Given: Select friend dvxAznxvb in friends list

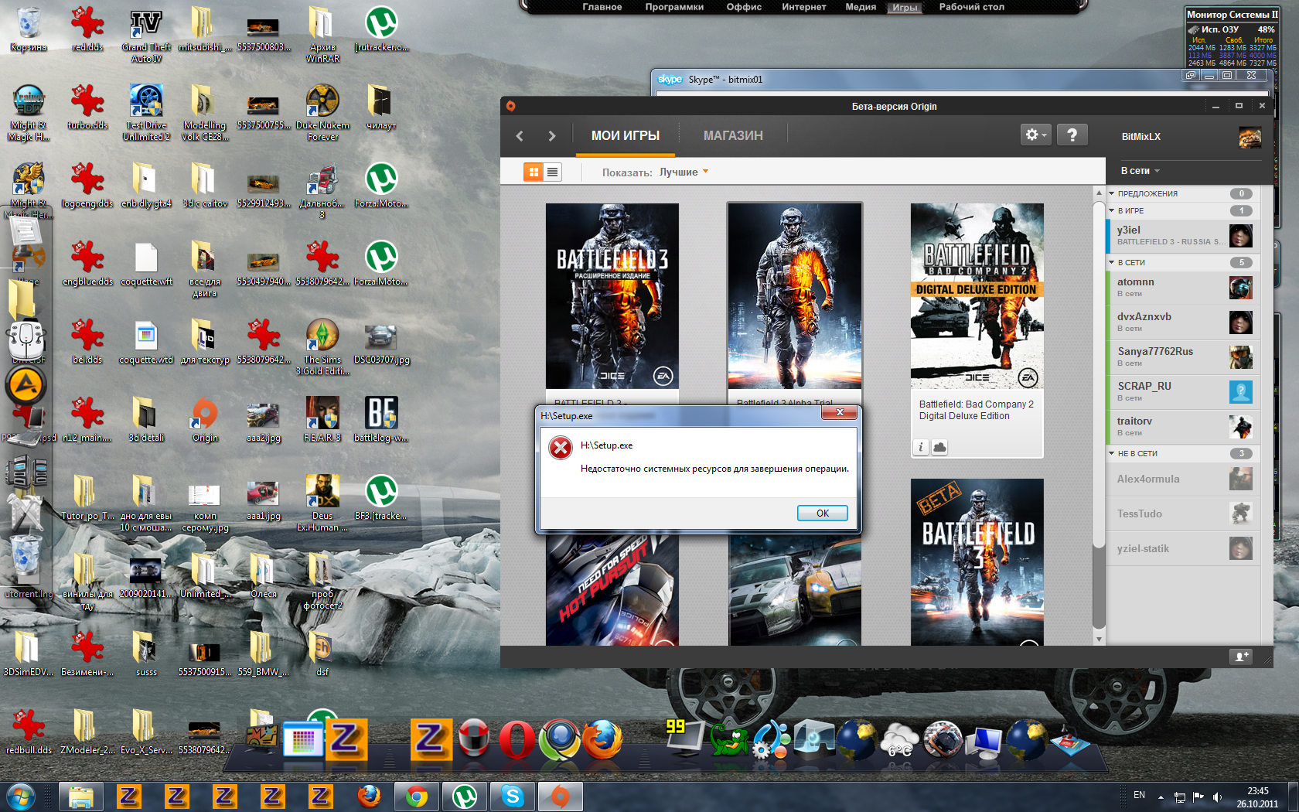Looking at the screenshot, I should point(1182,322).
